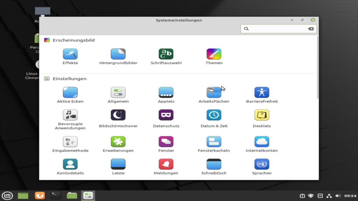Open the Linux Mint start menu
Viewport: 358px width, 201px height.
pyautogui.click(x=7, y=195)
